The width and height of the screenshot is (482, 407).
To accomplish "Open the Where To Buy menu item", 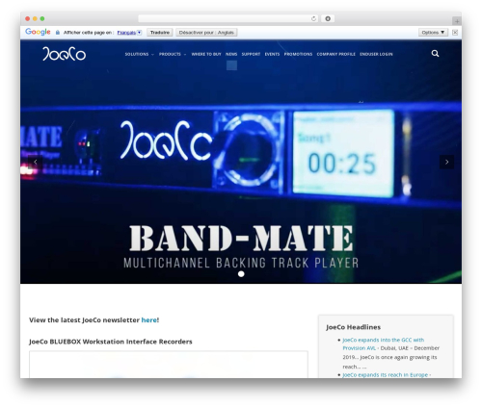I will pos(206,54).
